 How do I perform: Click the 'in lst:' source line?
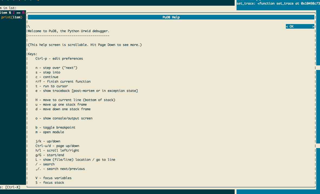pyautogui.click(x=8, y=8)
